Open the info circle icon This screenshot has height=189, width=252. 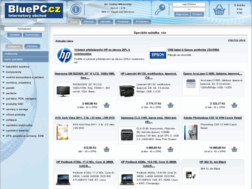[76, 9]
